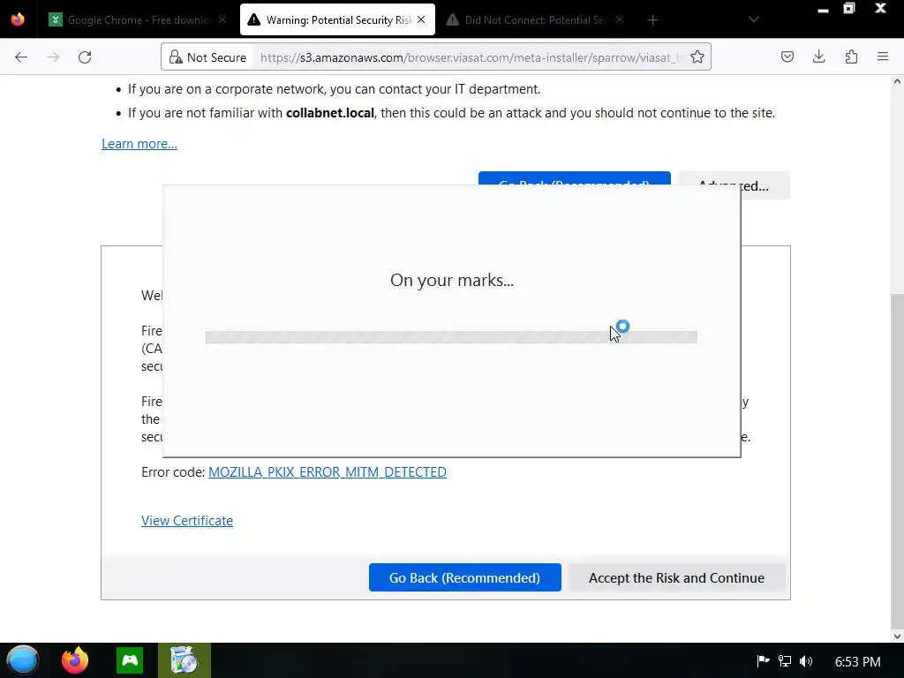The width and height of the screenshot is (904, 678).
Task: Open the network status tray icon
Action: point(785,660)
